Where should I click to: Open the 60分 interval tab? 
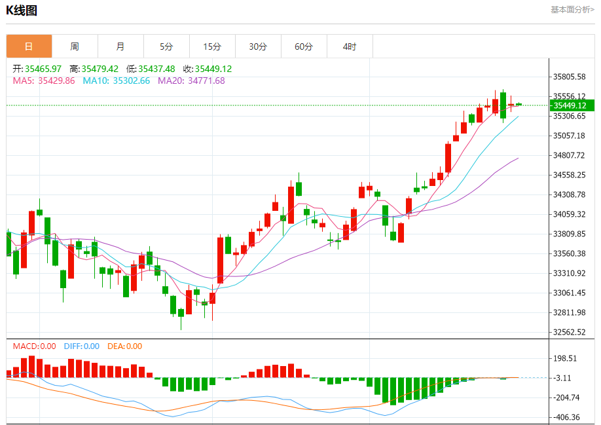[x=304, y=46]
